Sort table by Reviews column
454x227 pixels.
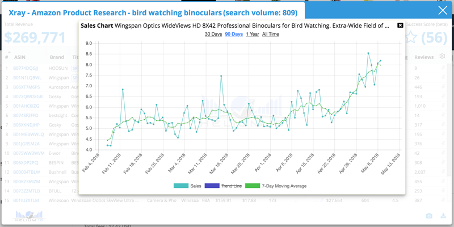click(423, 57)
